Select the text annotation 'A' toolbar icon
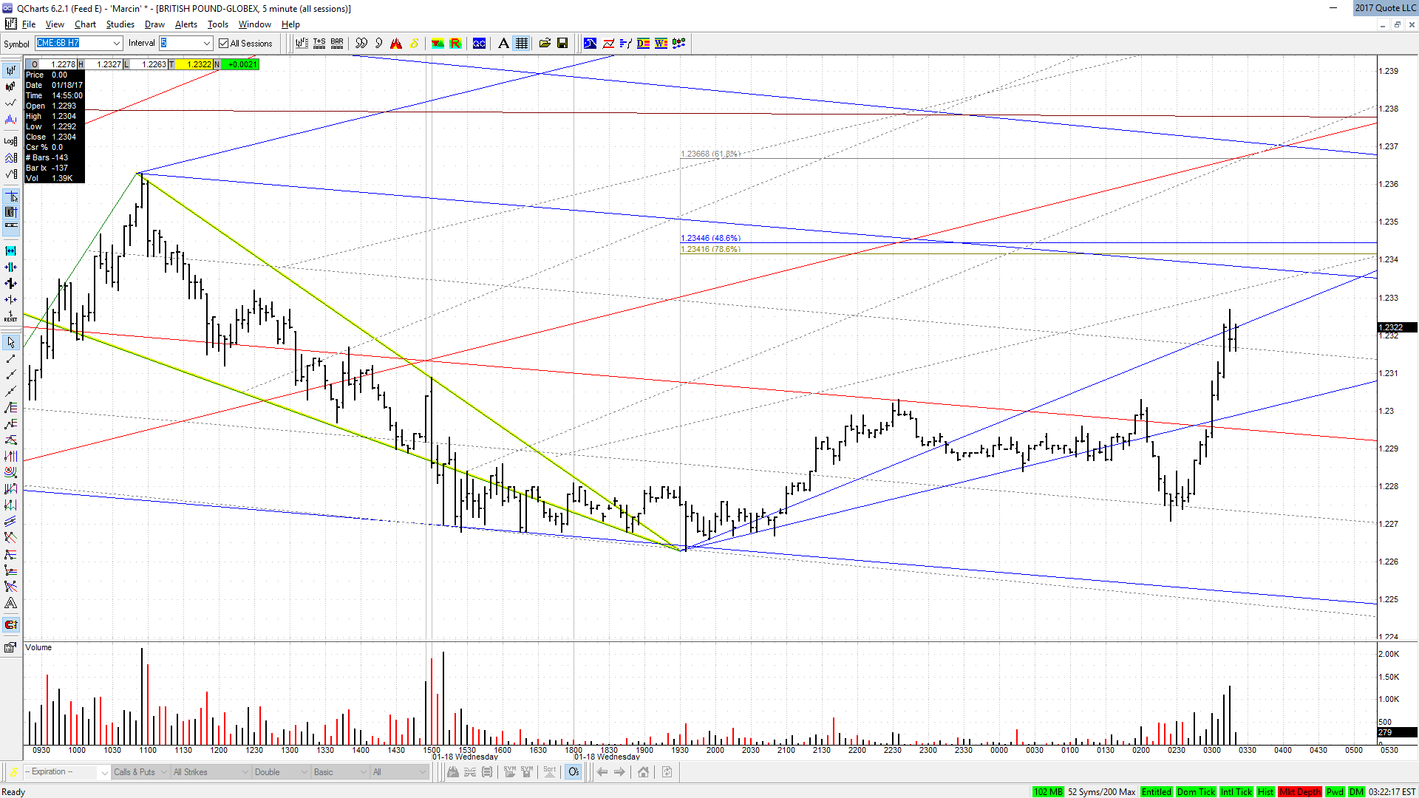 click(x=503, y=44)
